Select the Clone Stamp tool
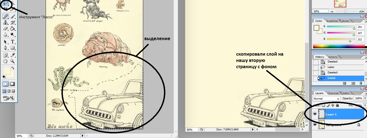367x138 pixels. (5, 23)
